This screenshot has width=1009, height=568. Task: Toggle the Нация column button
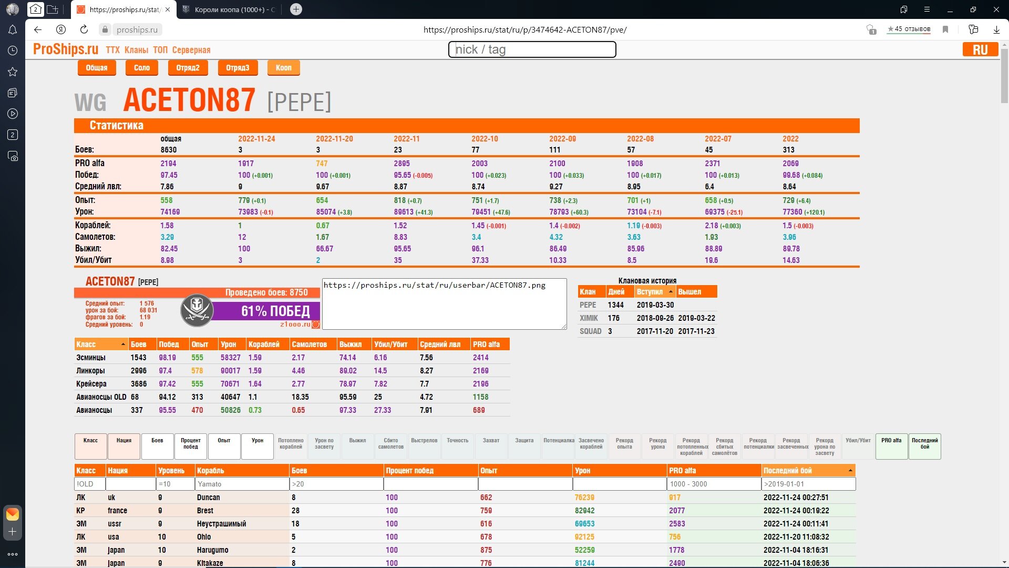coord(124,447)
